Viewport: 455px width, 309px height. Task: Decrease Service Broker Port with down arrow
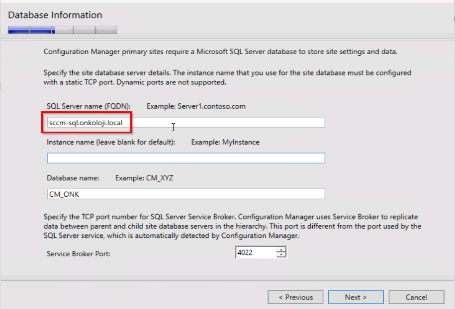pyautogui.click(x=281, y=255)
